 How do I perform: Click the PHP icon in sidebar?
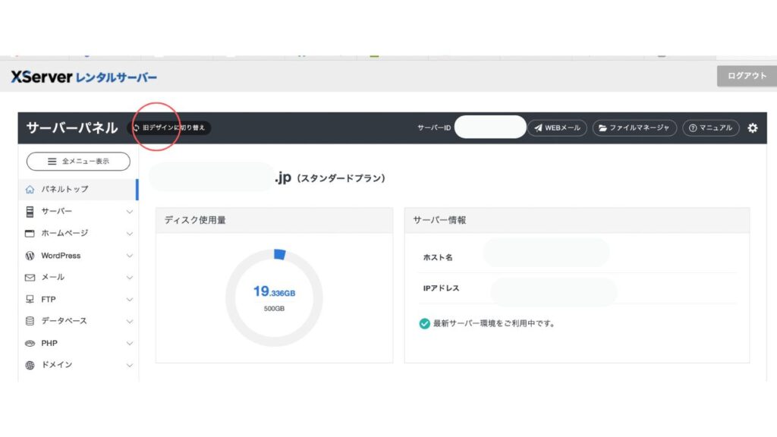30,343
